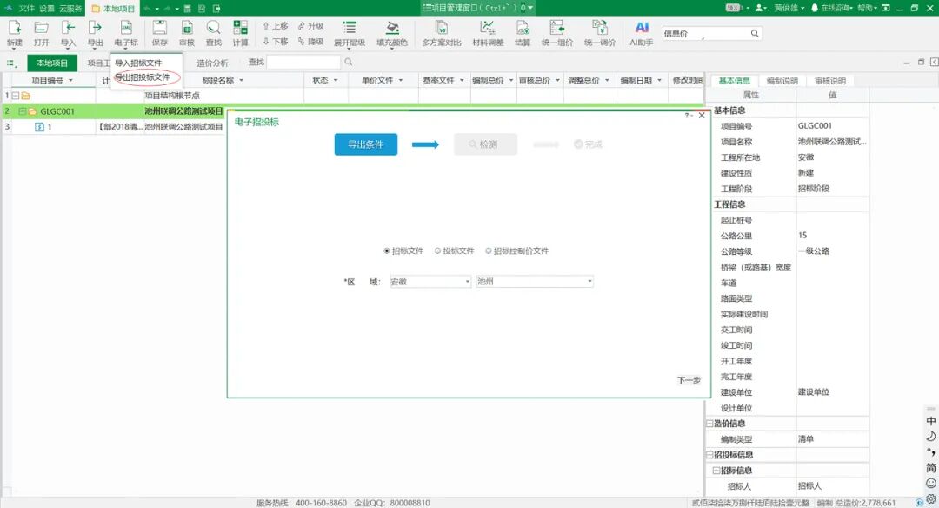Click the 多方案对比 comparison icon
This screenshot has width=939, height=508.
pos(442,33)
